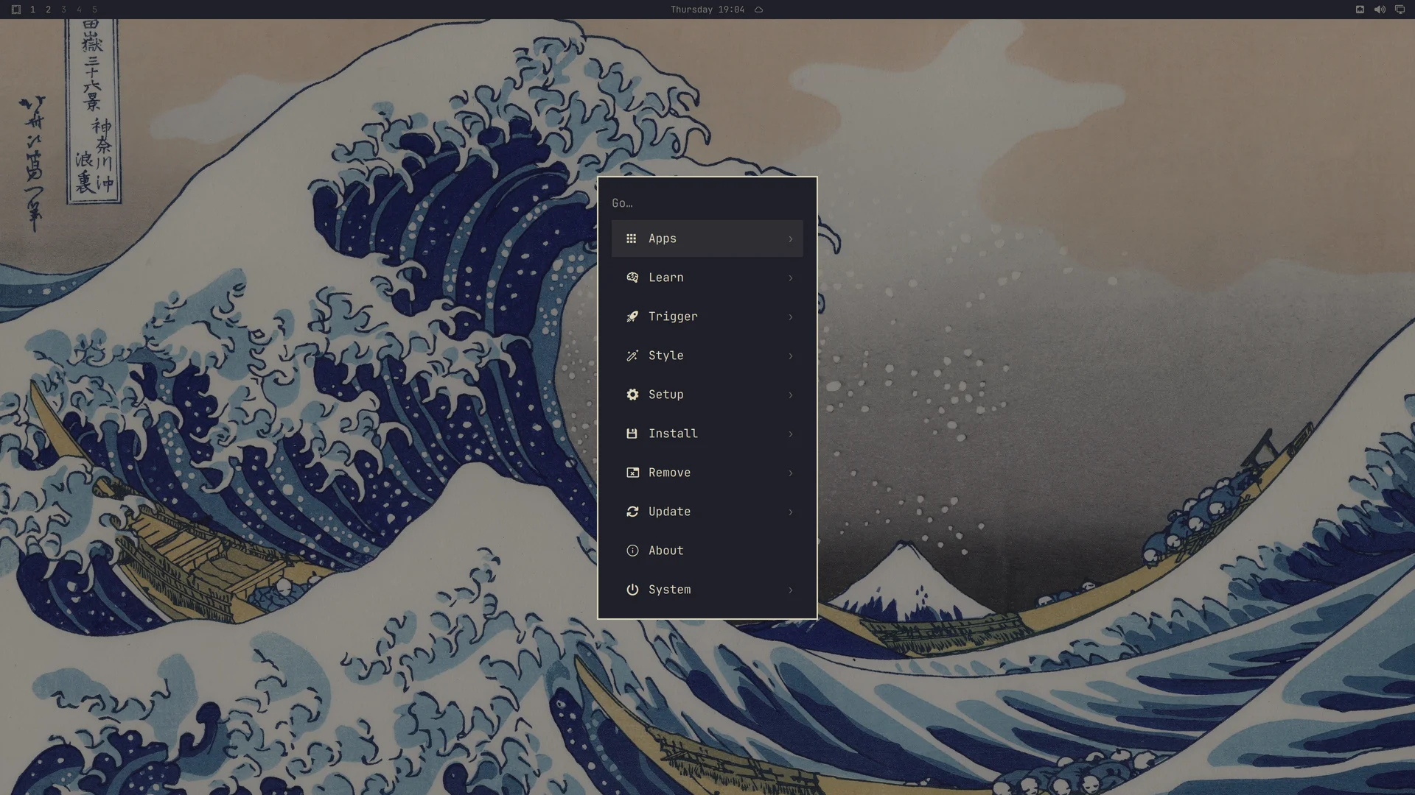
Task: Open the Thursday 19:04 clock
Action: pos(707,10)
